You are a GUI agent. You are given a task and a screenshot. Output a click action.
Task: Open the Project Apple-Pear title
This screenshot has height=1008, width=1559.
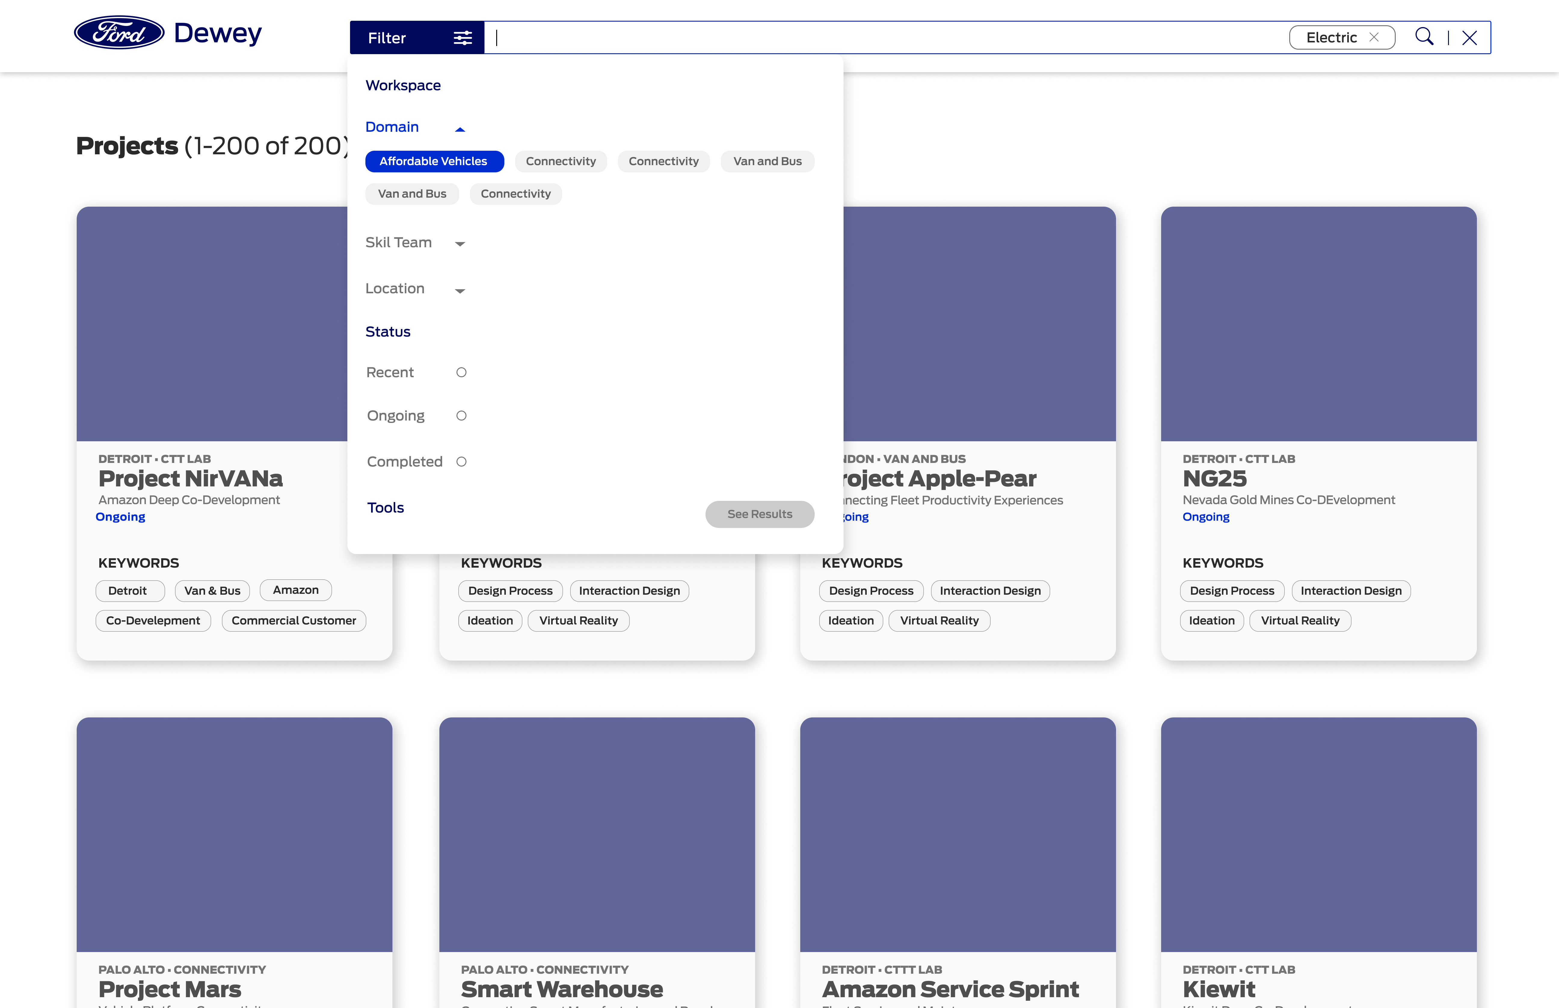click(x=940, y=479)
